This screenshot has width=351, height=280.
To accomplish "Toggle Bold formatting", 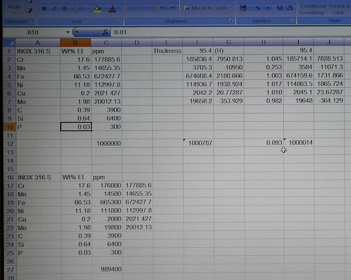I will [x=44, y=9].
